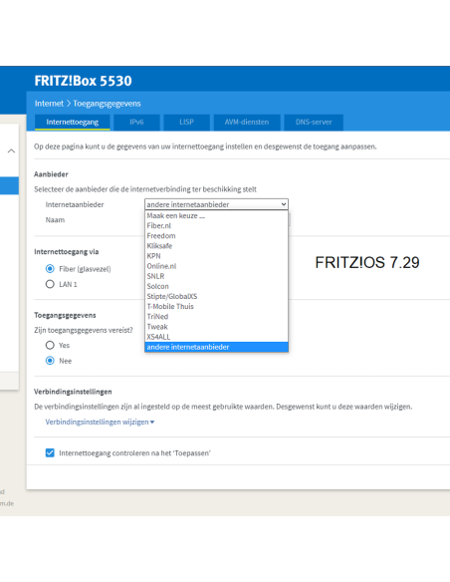Open the IPv6 tab
Screen dimensions: 450x582
tap(136, 123)
